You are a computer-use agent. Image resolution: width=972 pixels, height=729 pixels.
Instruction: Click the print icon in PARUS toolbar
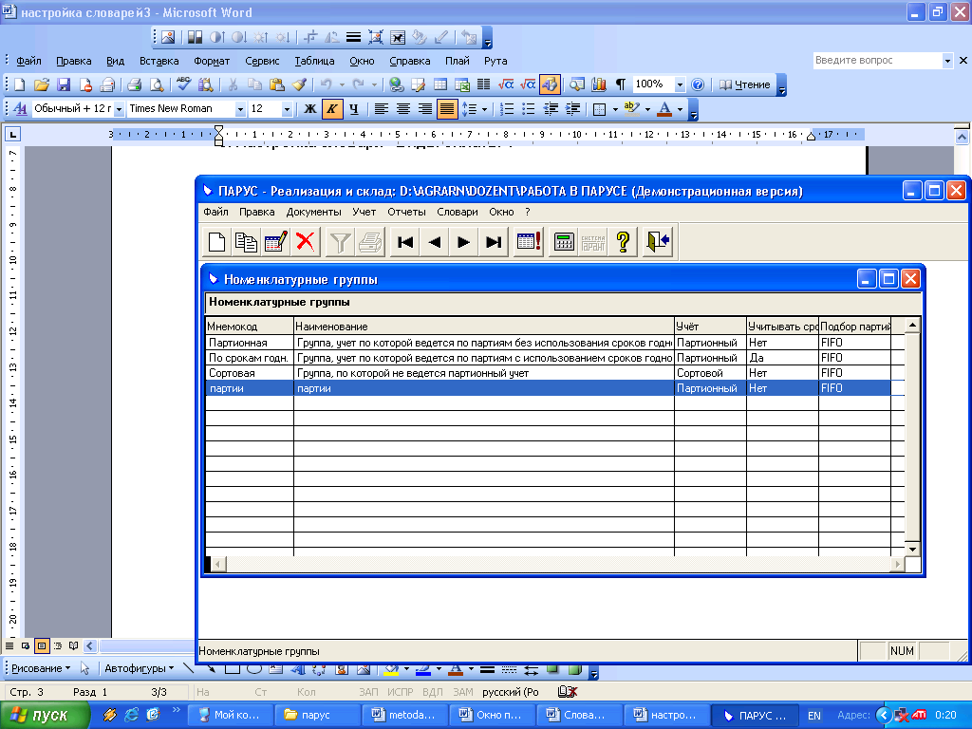point(369,242)
